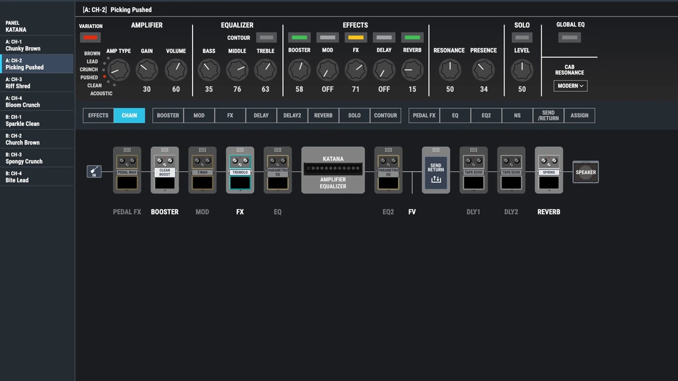Turn off the green Booster effect switch

299,38
